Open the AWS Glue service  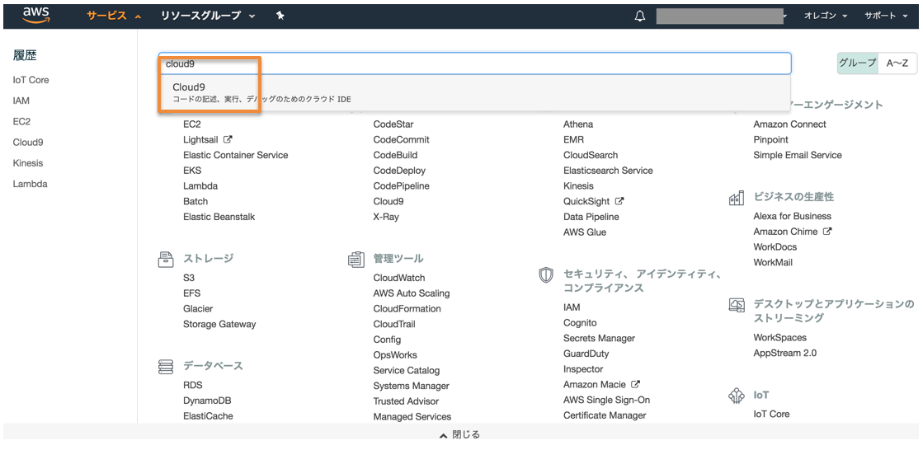[x=585, y=232]
